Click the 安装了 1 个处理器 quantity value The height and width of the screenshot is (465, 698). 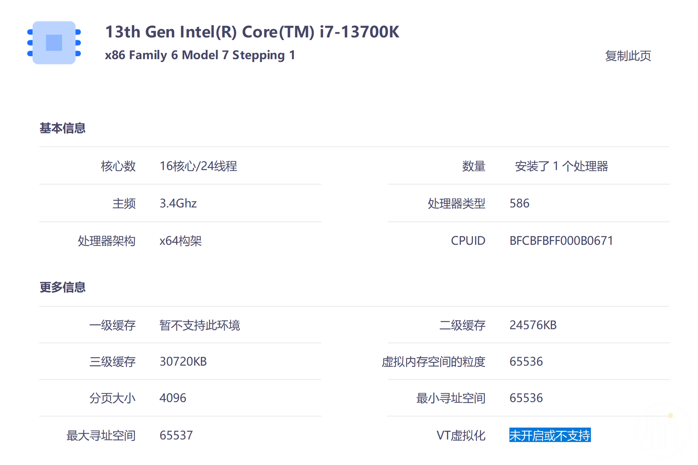561,166
